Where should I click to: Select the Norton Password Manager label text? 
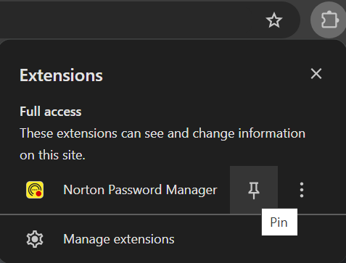coord(140,190)
